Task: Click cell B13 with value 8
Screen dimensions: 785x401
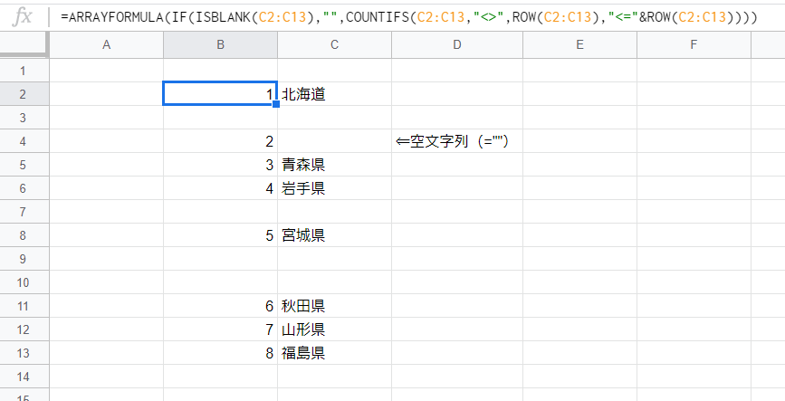Action: point(220,353)
